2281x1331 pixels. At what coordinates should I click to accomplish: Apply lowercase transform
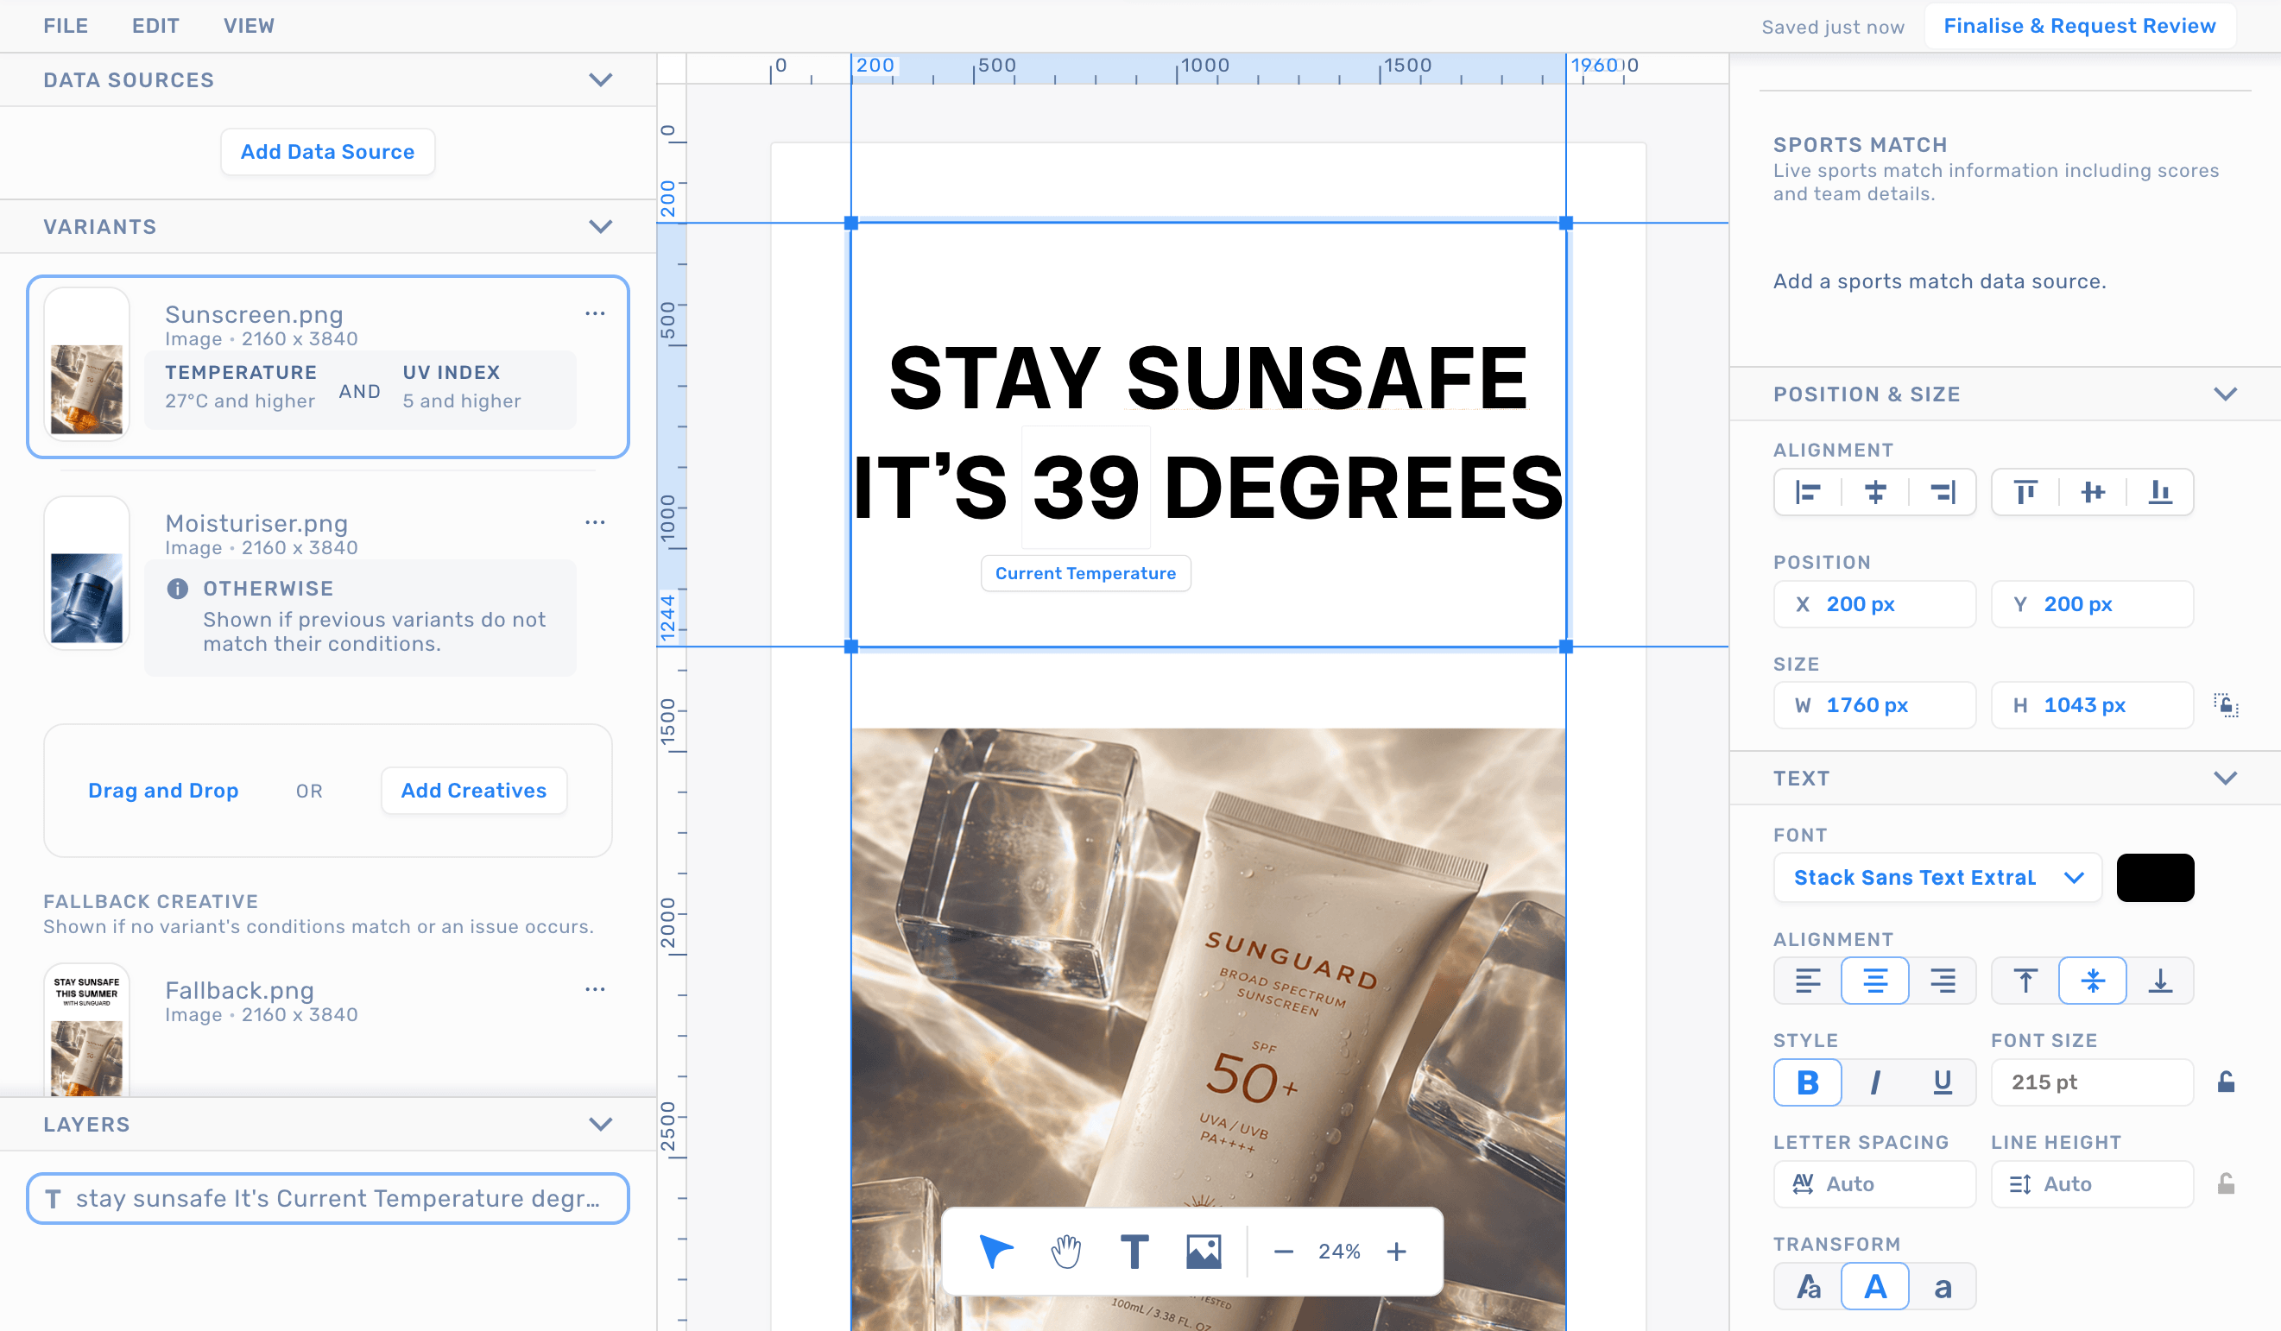(x=1943, y=1286)
